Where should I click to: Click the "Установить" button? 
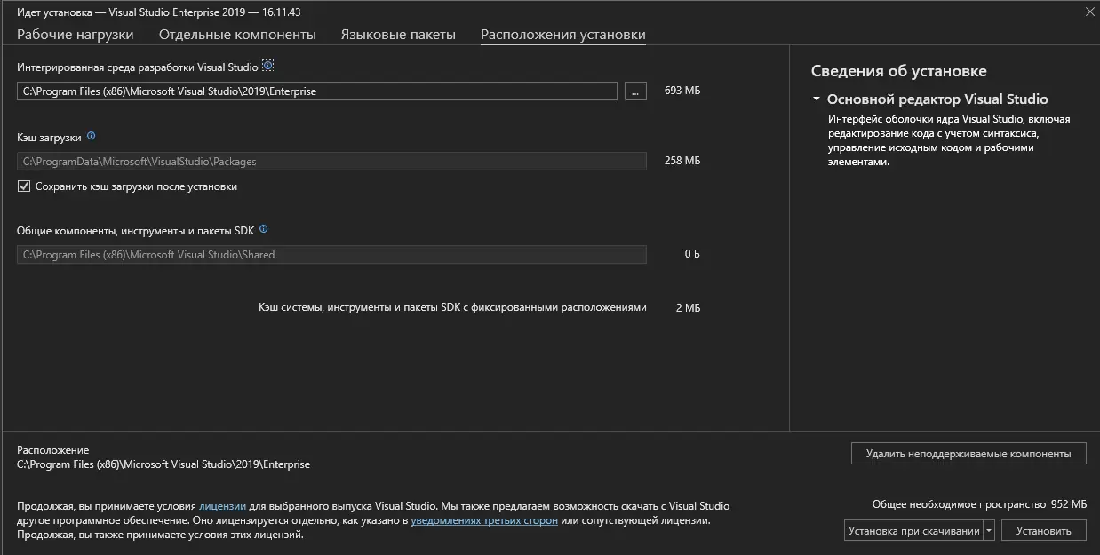(x=1045, y=530)
